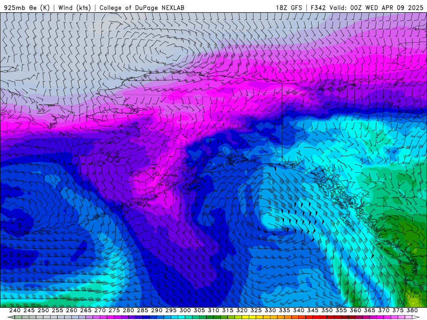This screenshot has width=427, height=320.
Task: Click the 310 value on the color scale
Action: (213, 310)
